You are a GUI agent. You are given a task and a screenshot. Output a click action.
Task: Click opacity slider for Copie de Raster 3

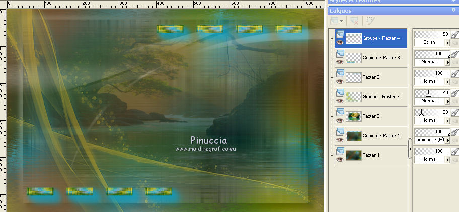tap(432, 54)
